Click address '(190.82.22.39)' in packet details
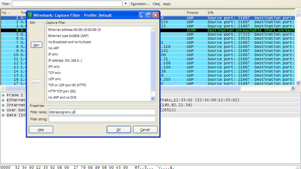The width and height of the screenshot is (301, 169). pos(176,105)
